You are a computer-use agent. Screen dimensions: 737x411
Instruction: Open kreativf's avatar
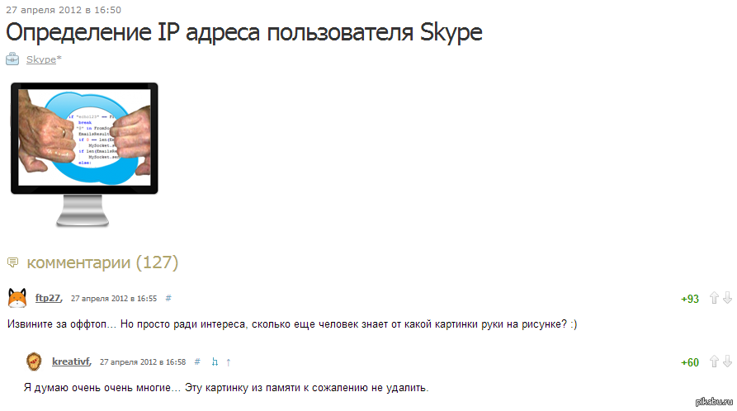tap(34, 361)
